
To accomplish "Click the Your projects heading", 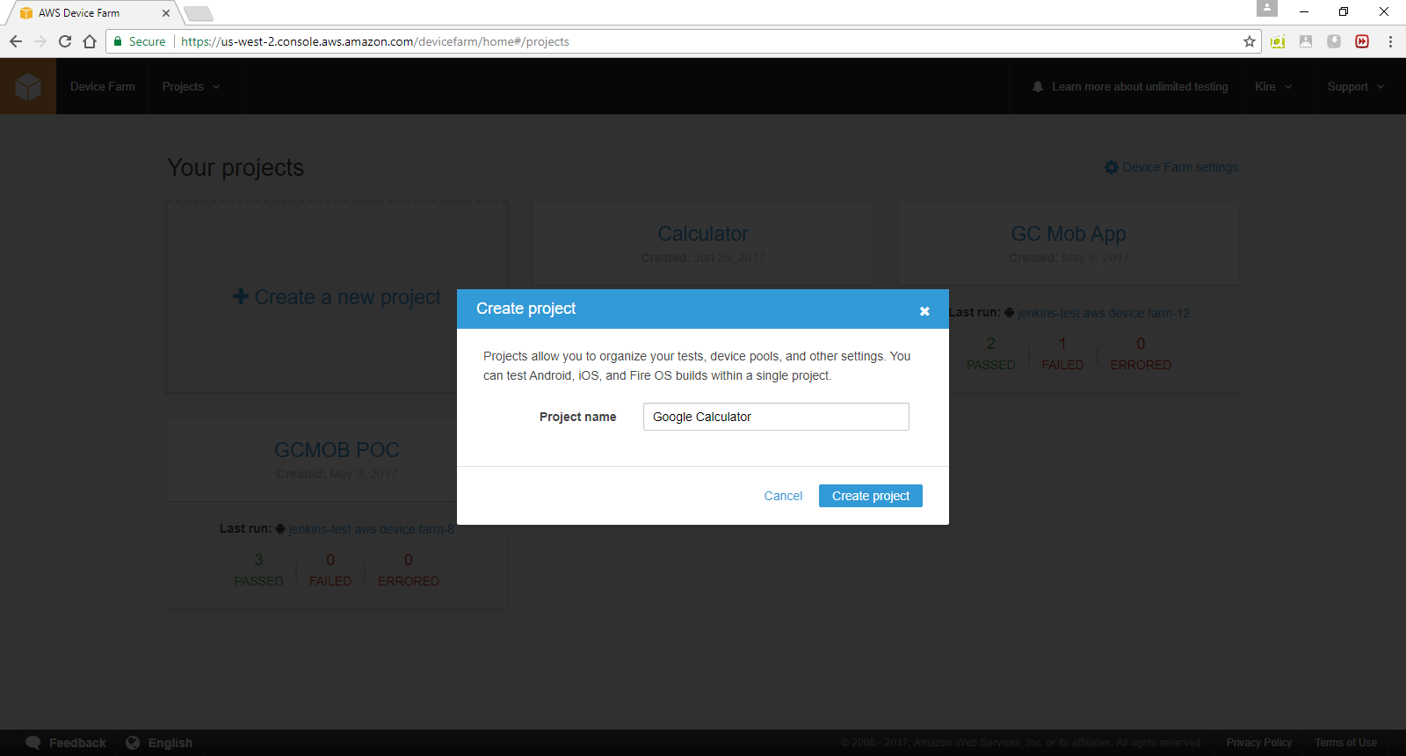I will click(236, 167).
